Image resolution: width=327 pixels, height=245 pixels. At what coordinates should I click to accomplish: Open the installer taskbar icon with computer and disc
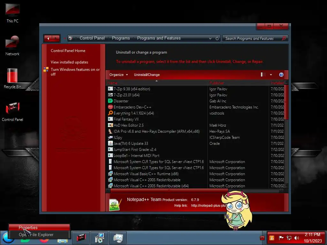(99, 237)
